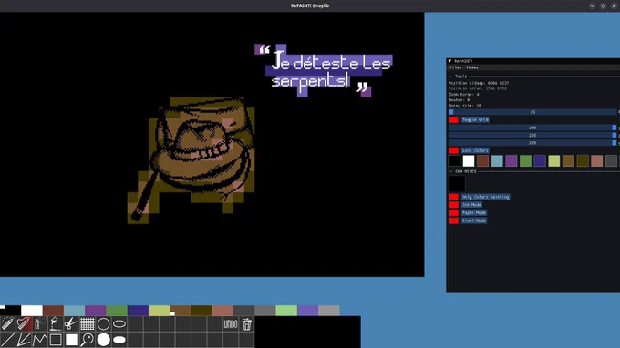This screenshot has width=620, height=348.
Task: Pick dark blue in bottom palette bar
Action: tap(138, 311)
